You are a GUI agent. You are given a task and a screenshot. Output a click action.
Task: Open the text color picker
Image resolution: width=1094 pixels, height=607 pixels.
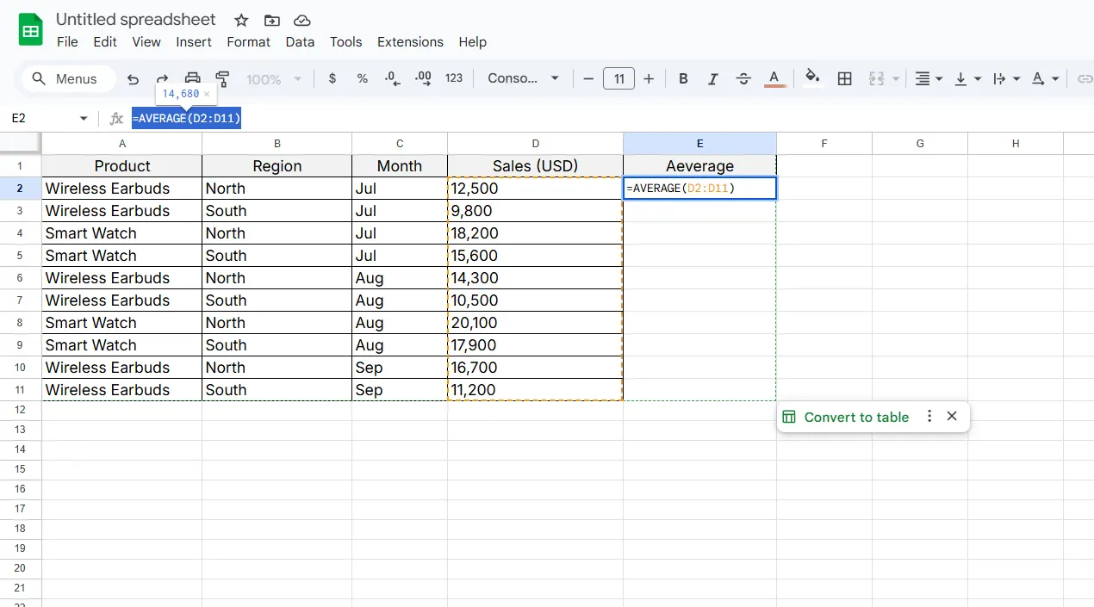tap(774, 79)
